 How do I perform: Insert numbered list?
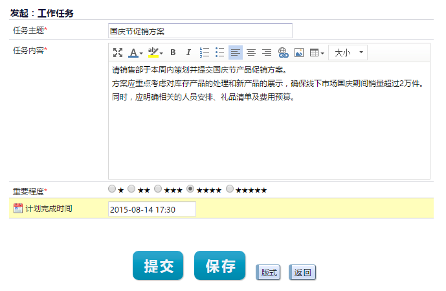click(204, 52)
